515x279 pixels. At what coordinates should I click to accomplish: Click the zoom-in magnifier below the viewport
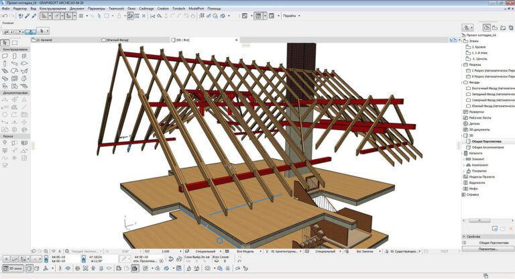point(46,251)
